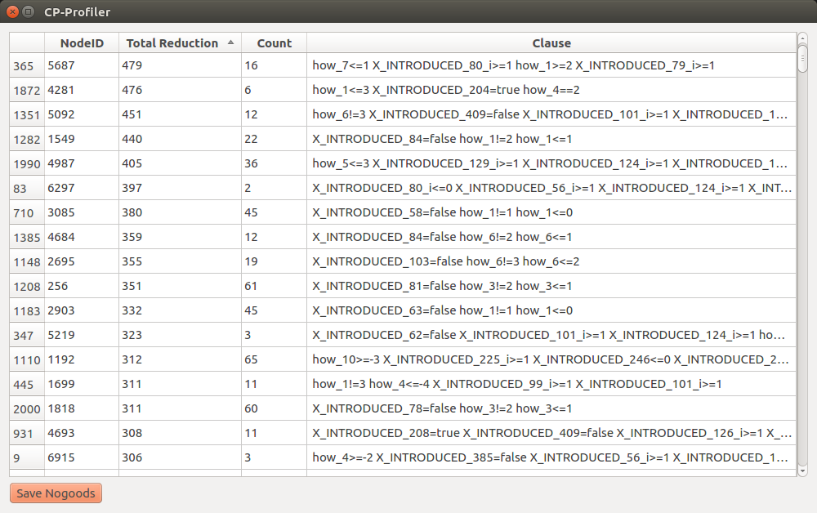Click the NodeID column header
This screenshot has width=817, height=513.
80,43
